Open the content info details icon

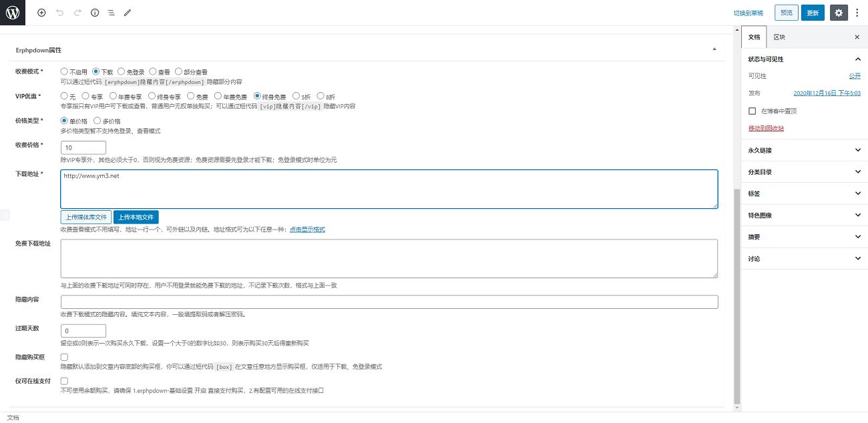pyautogui.click(x=94, y=13)
